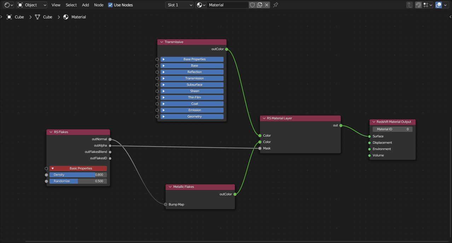Open the Object shader type dropdown
The width and height of the screenshot is (452, 243).
(x=32, y=5)
